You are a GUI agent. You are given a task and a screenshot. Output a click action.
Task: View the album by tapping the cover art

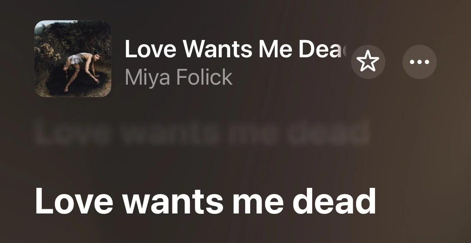point(73,59)
